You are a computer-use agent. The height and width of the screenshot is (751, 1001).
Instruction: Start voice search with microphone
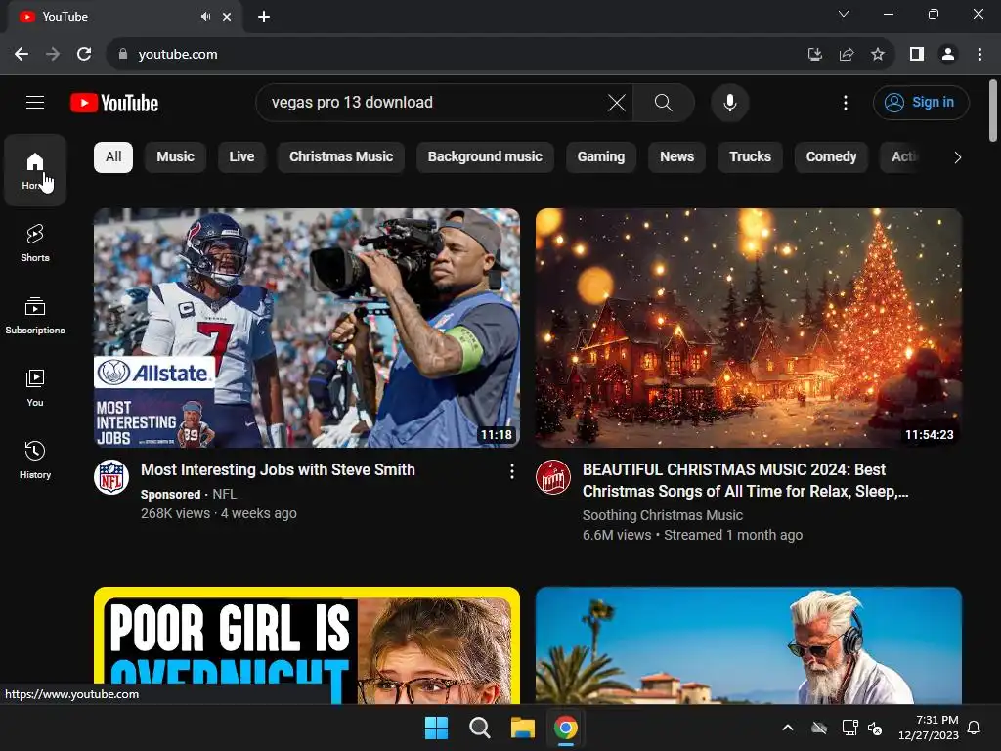(x=729, y=102)
